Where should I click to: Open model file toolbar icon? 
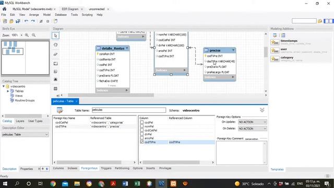tap(11, 21)
